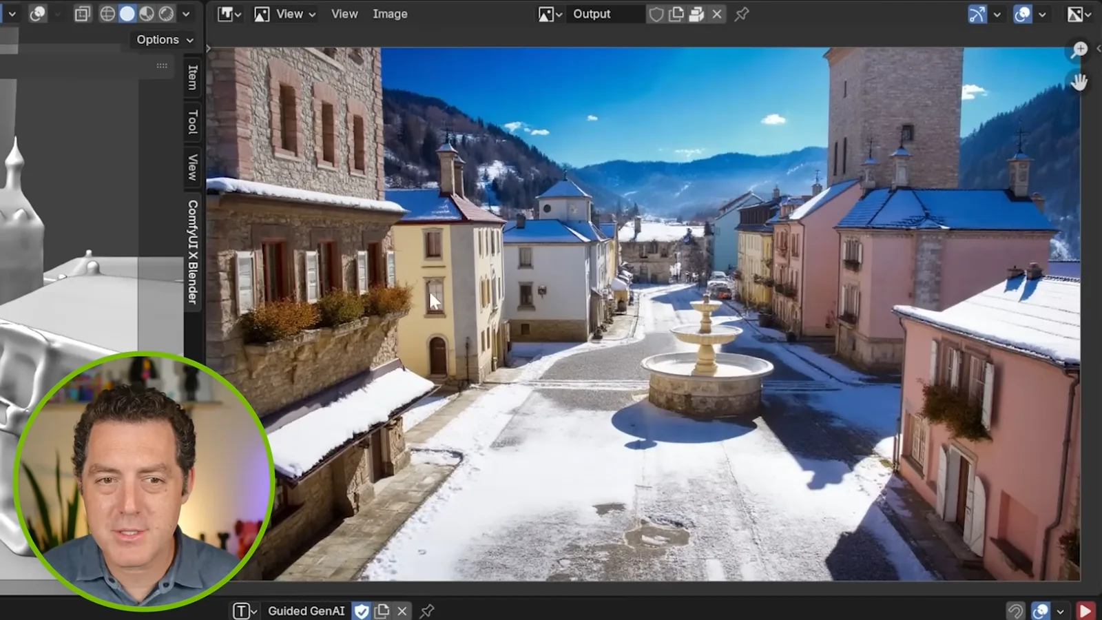Unlink the Guided GenAI text block
This screenshot has height=620, width=1102.
pyautogui.click(x=402, y=611)
